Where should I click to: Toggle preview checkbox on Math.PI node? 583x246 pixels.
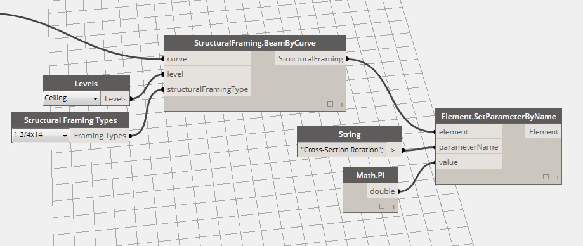tap(382, 206)
